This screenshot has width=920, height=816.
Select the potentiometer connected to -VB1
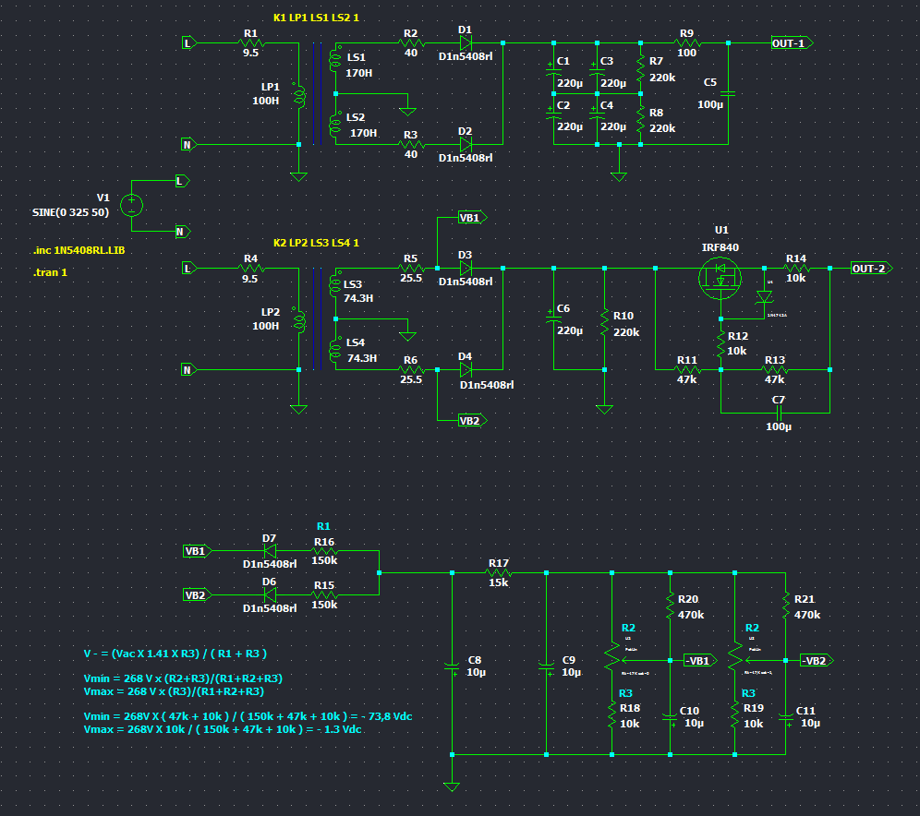(610, 658)
